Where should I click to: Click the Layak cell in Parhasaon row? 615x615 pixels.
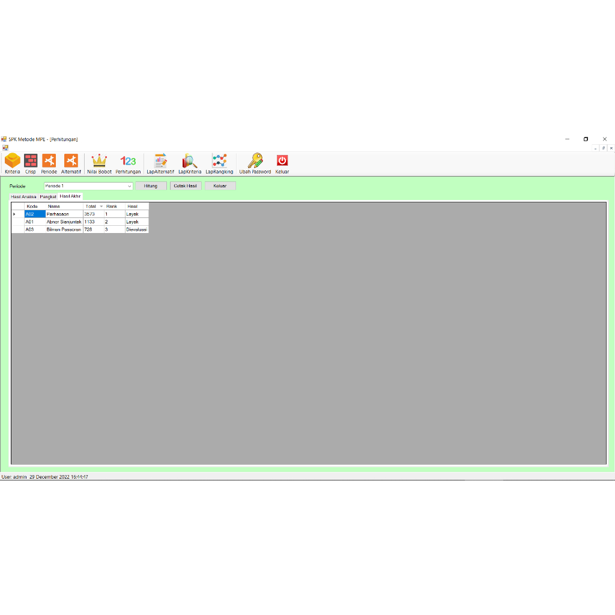(136, 214)
